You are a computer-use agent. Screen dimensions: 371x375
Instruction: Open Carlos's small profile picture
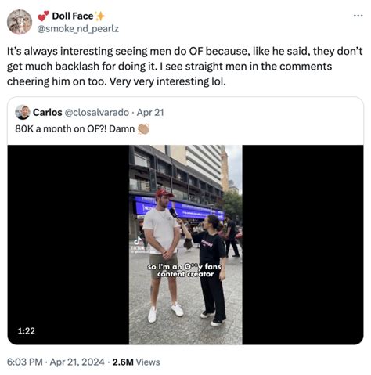pos(23,112)
